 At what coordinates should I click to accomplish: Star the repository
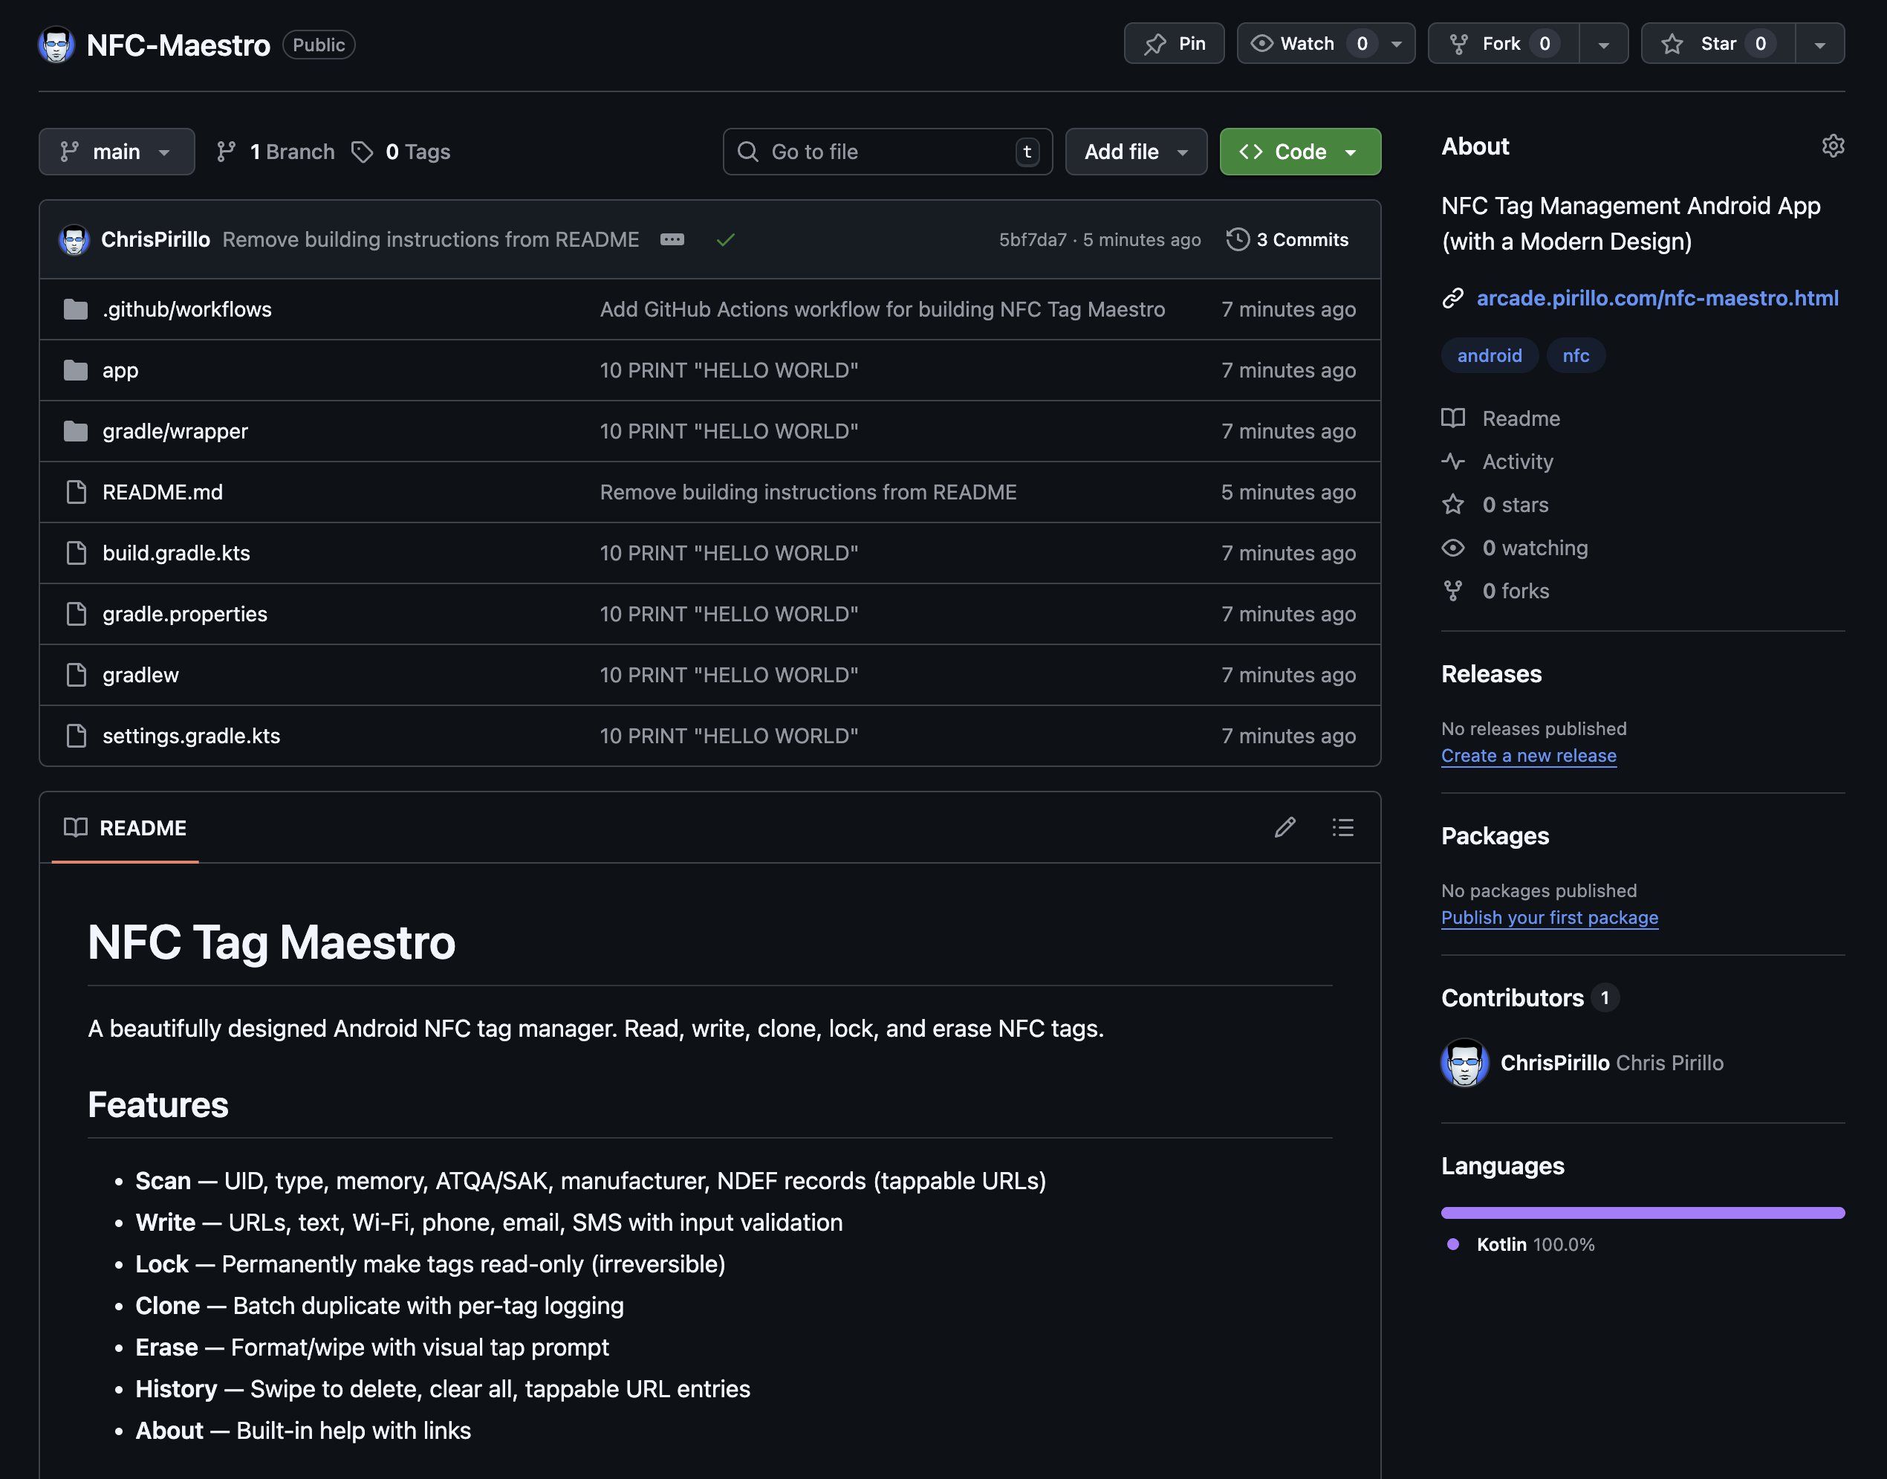pyautogui.click(x=1718, y=43)
